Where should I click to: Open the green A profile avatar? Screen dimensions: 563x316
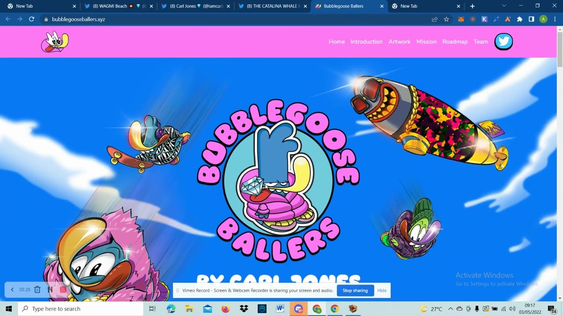pos(543,19)
